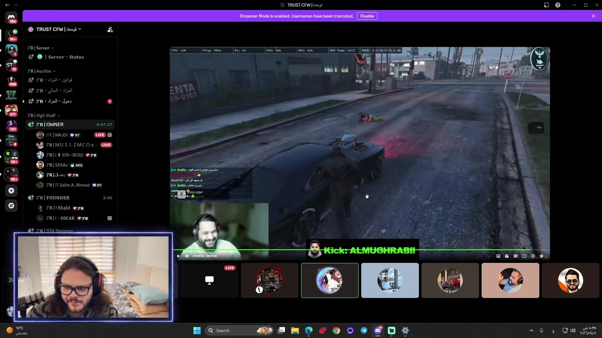Open Telegram from the taskbar
Viewport: 602px width, 338px height.
(364, 330)
